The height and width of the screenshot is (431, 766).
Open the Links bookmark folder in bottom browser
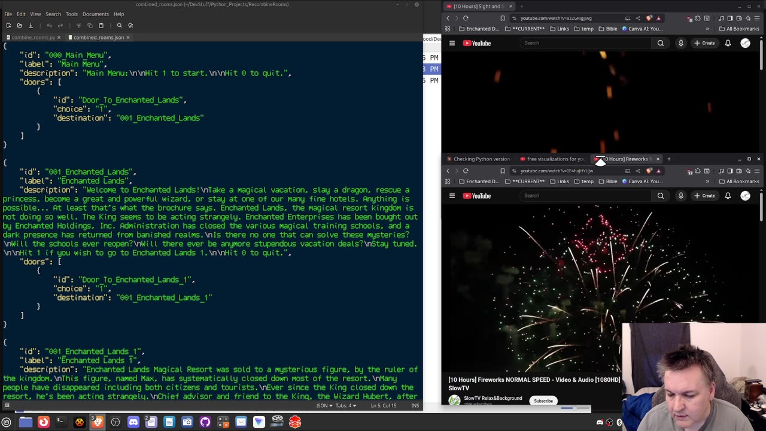click(x=559, y=181)
